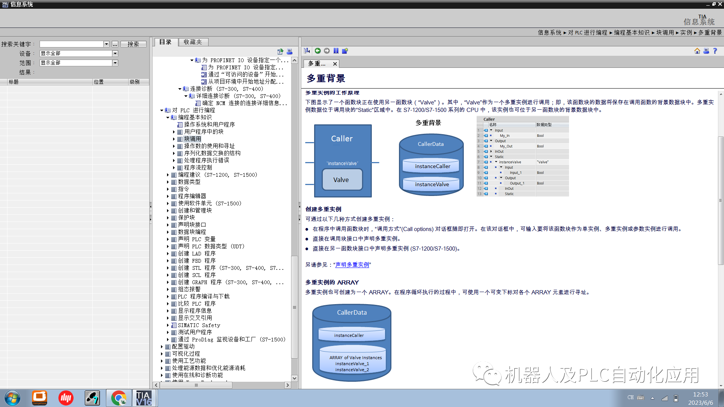724x407 pixels.
Task: Select the 多重... document tab
Action: (317, 64)
